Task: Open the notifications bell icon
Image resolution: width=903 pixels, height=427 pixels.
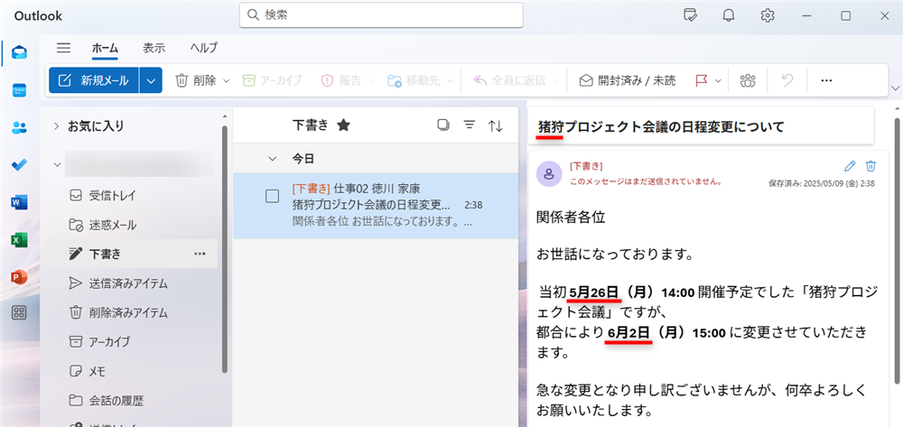Action: 728,15
